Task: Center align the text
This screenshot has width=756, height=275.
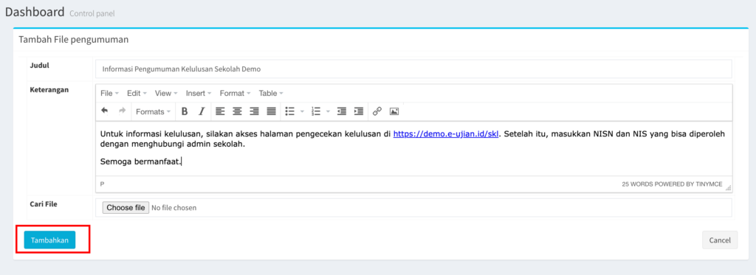Action: click(237, 111)
